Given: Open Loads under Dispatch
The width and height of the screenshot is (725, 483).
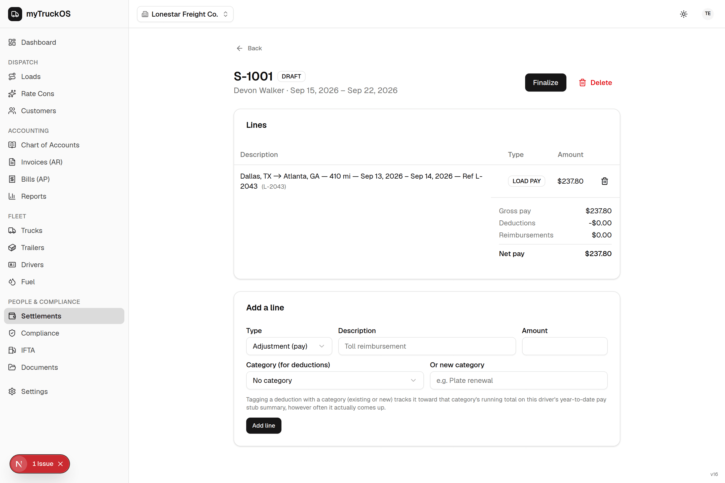Looking at the screenshot, I should click(64, 76).
